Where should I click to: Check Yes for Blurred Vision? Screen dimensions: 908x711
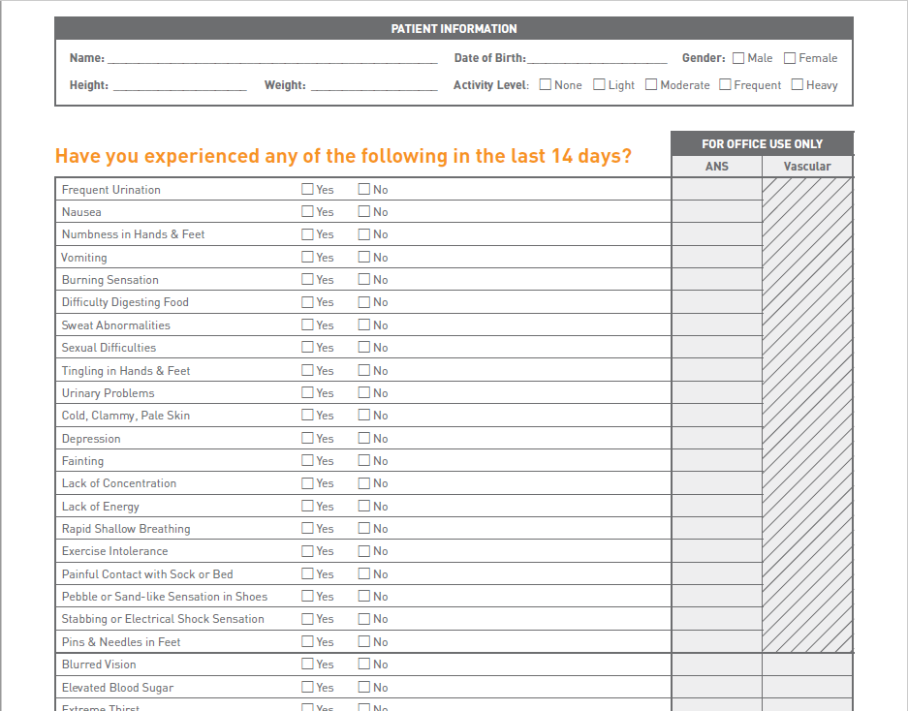click(307, 665)
